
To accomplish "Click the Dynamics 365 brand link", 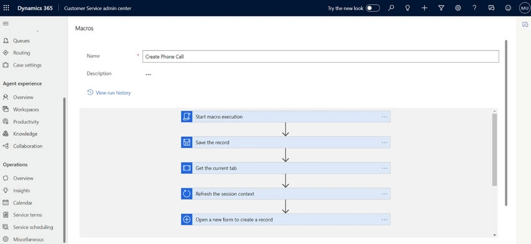I will [35, 8].
